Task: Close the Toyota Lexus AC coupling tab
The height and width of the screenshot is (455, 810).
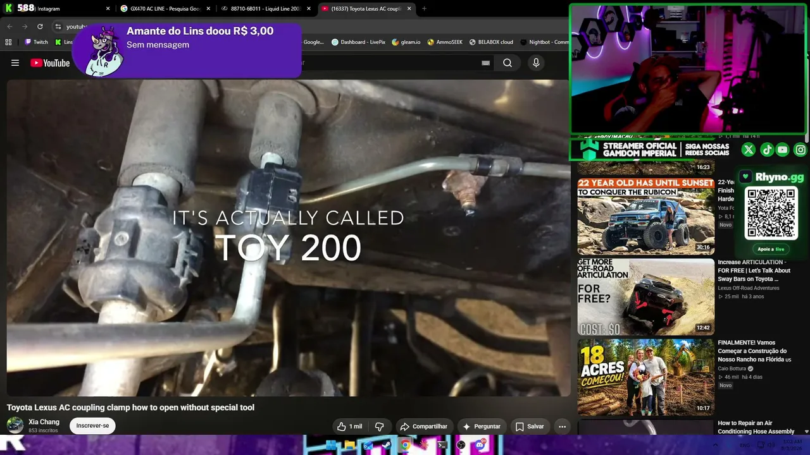Action: [x=409, y=9]
